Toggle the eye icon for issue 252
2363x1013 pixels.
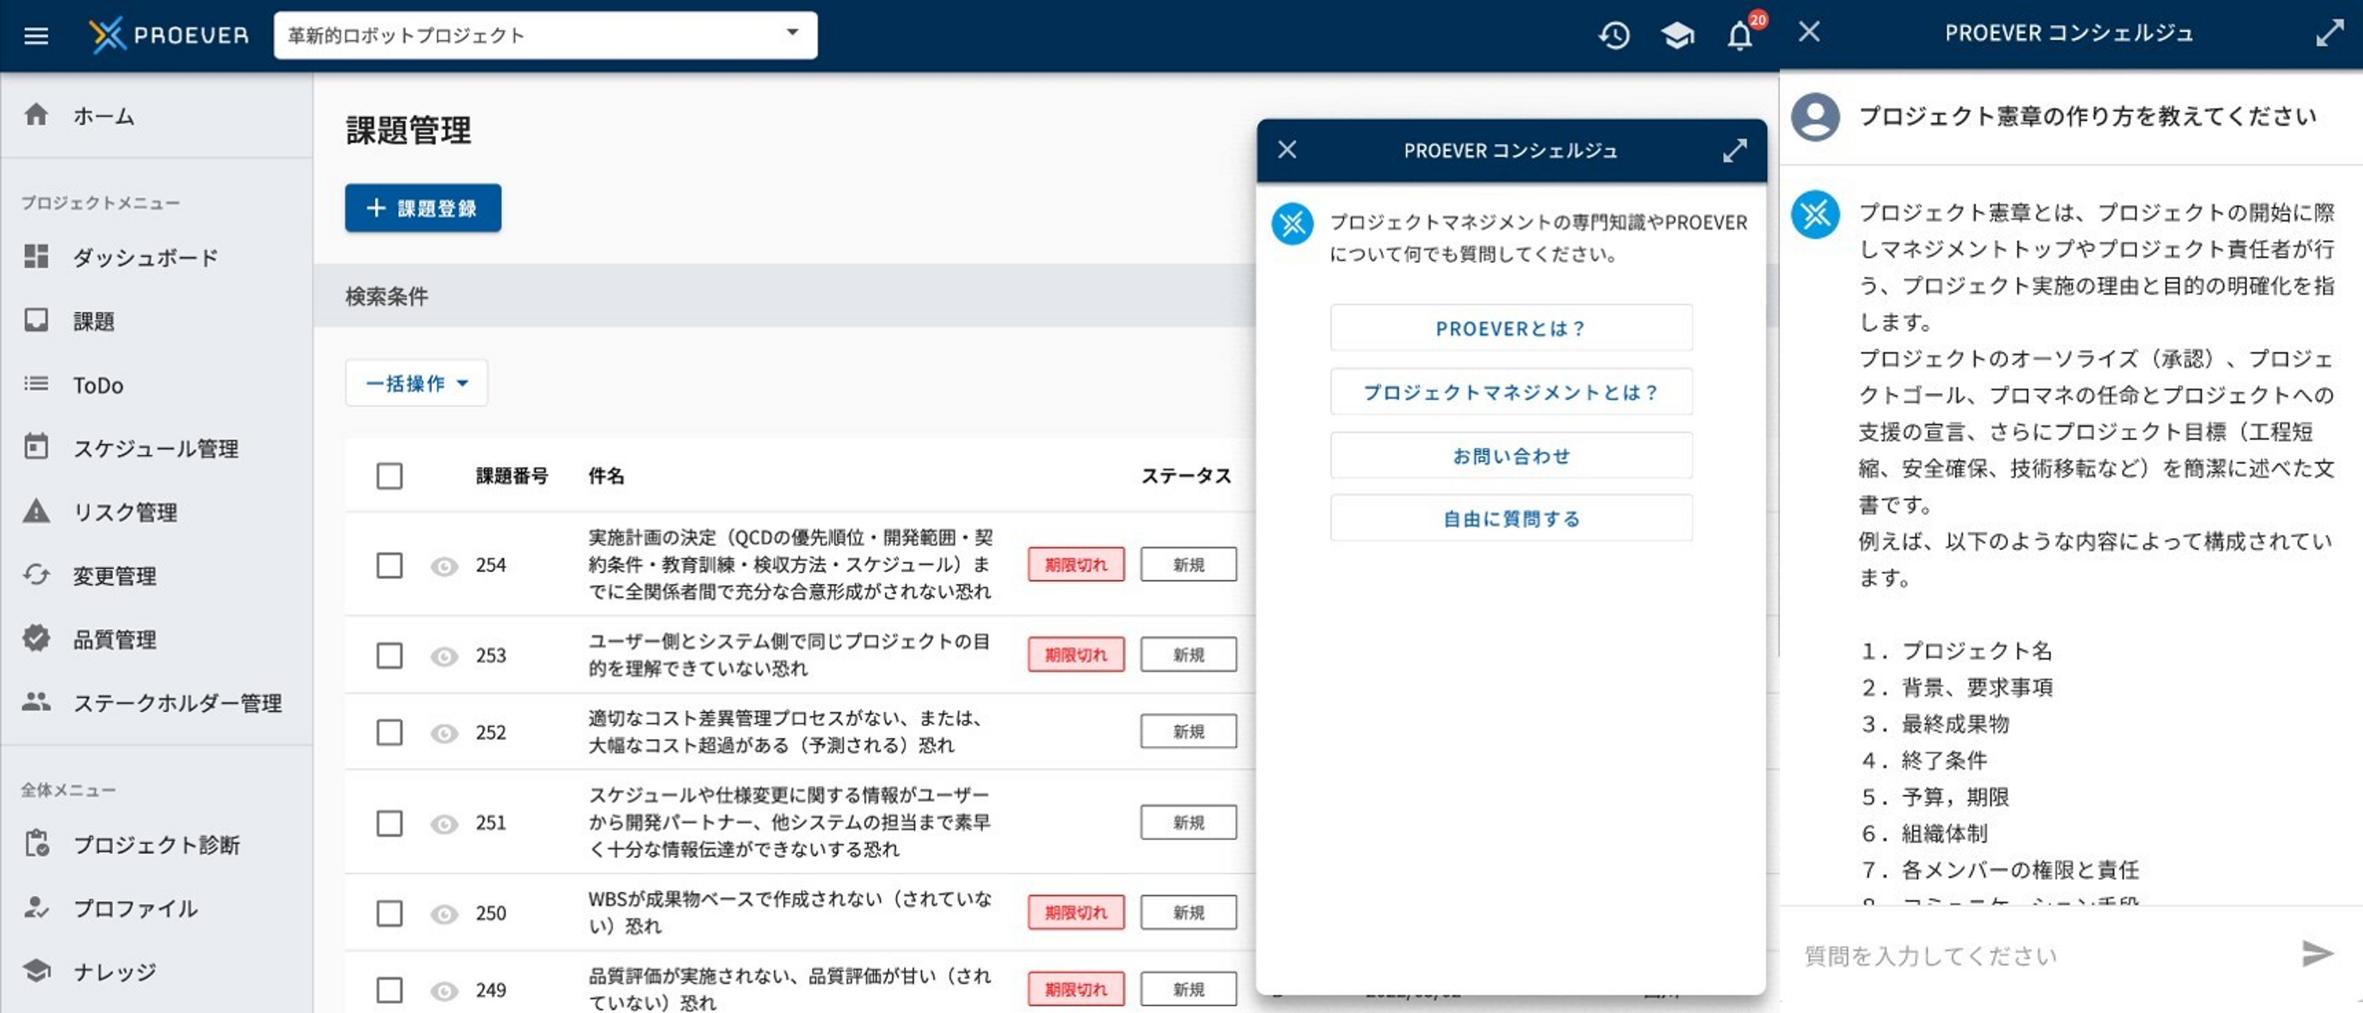click(x=444, y=733)
